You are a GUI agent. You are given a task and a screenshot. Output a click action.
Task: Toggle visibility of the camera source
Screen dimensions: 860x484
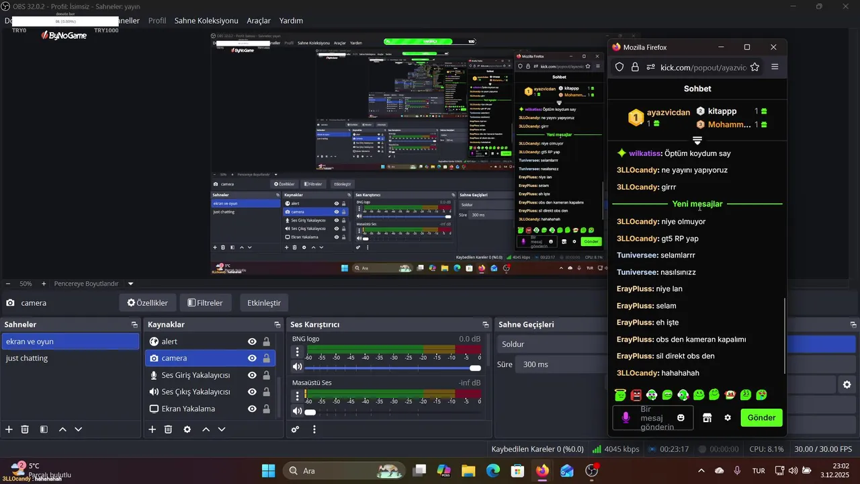point(252,358)
